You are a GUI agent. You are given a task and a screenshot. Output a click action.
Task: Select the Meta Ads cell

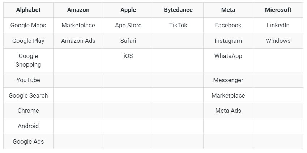228,111
